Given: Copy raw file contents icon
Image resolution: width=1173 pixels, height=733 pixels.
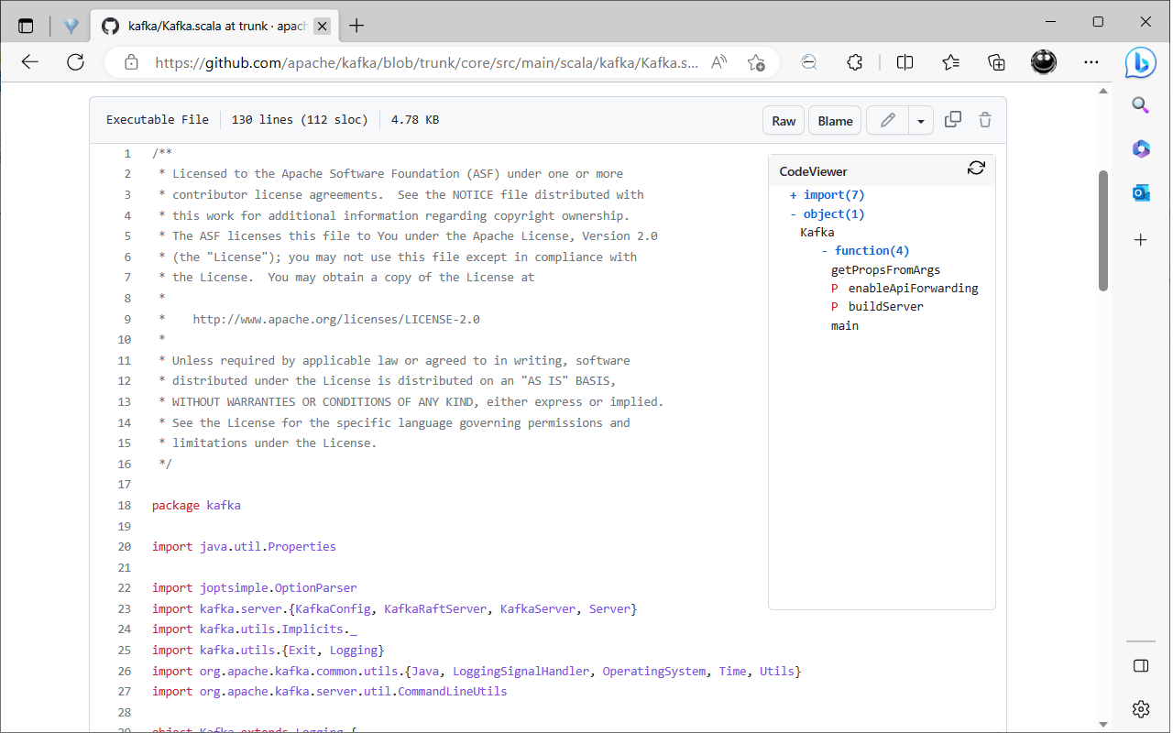Looking at the screenshot, I should pos(953,119).
